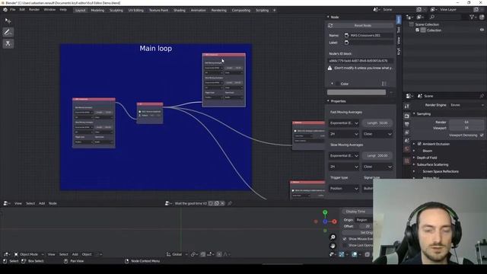Image resolution: width=487 pixels, height=274 pixels.
Task: Click the Main loop frame title
Action: click(155, 49)
